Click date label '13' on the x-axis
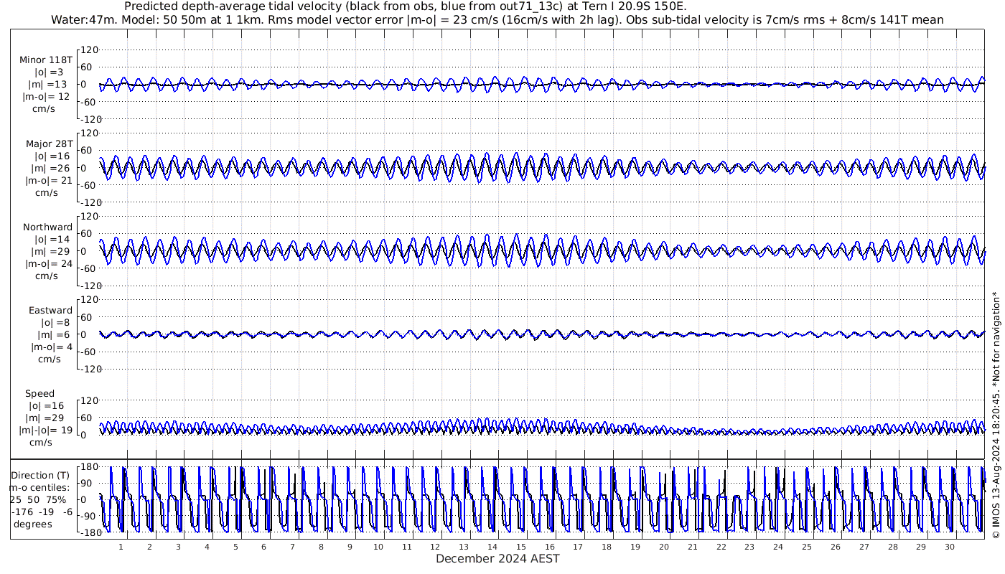The width and height of the screenshot is (1005, 574). pyautogui.click(x=464, y=547)
